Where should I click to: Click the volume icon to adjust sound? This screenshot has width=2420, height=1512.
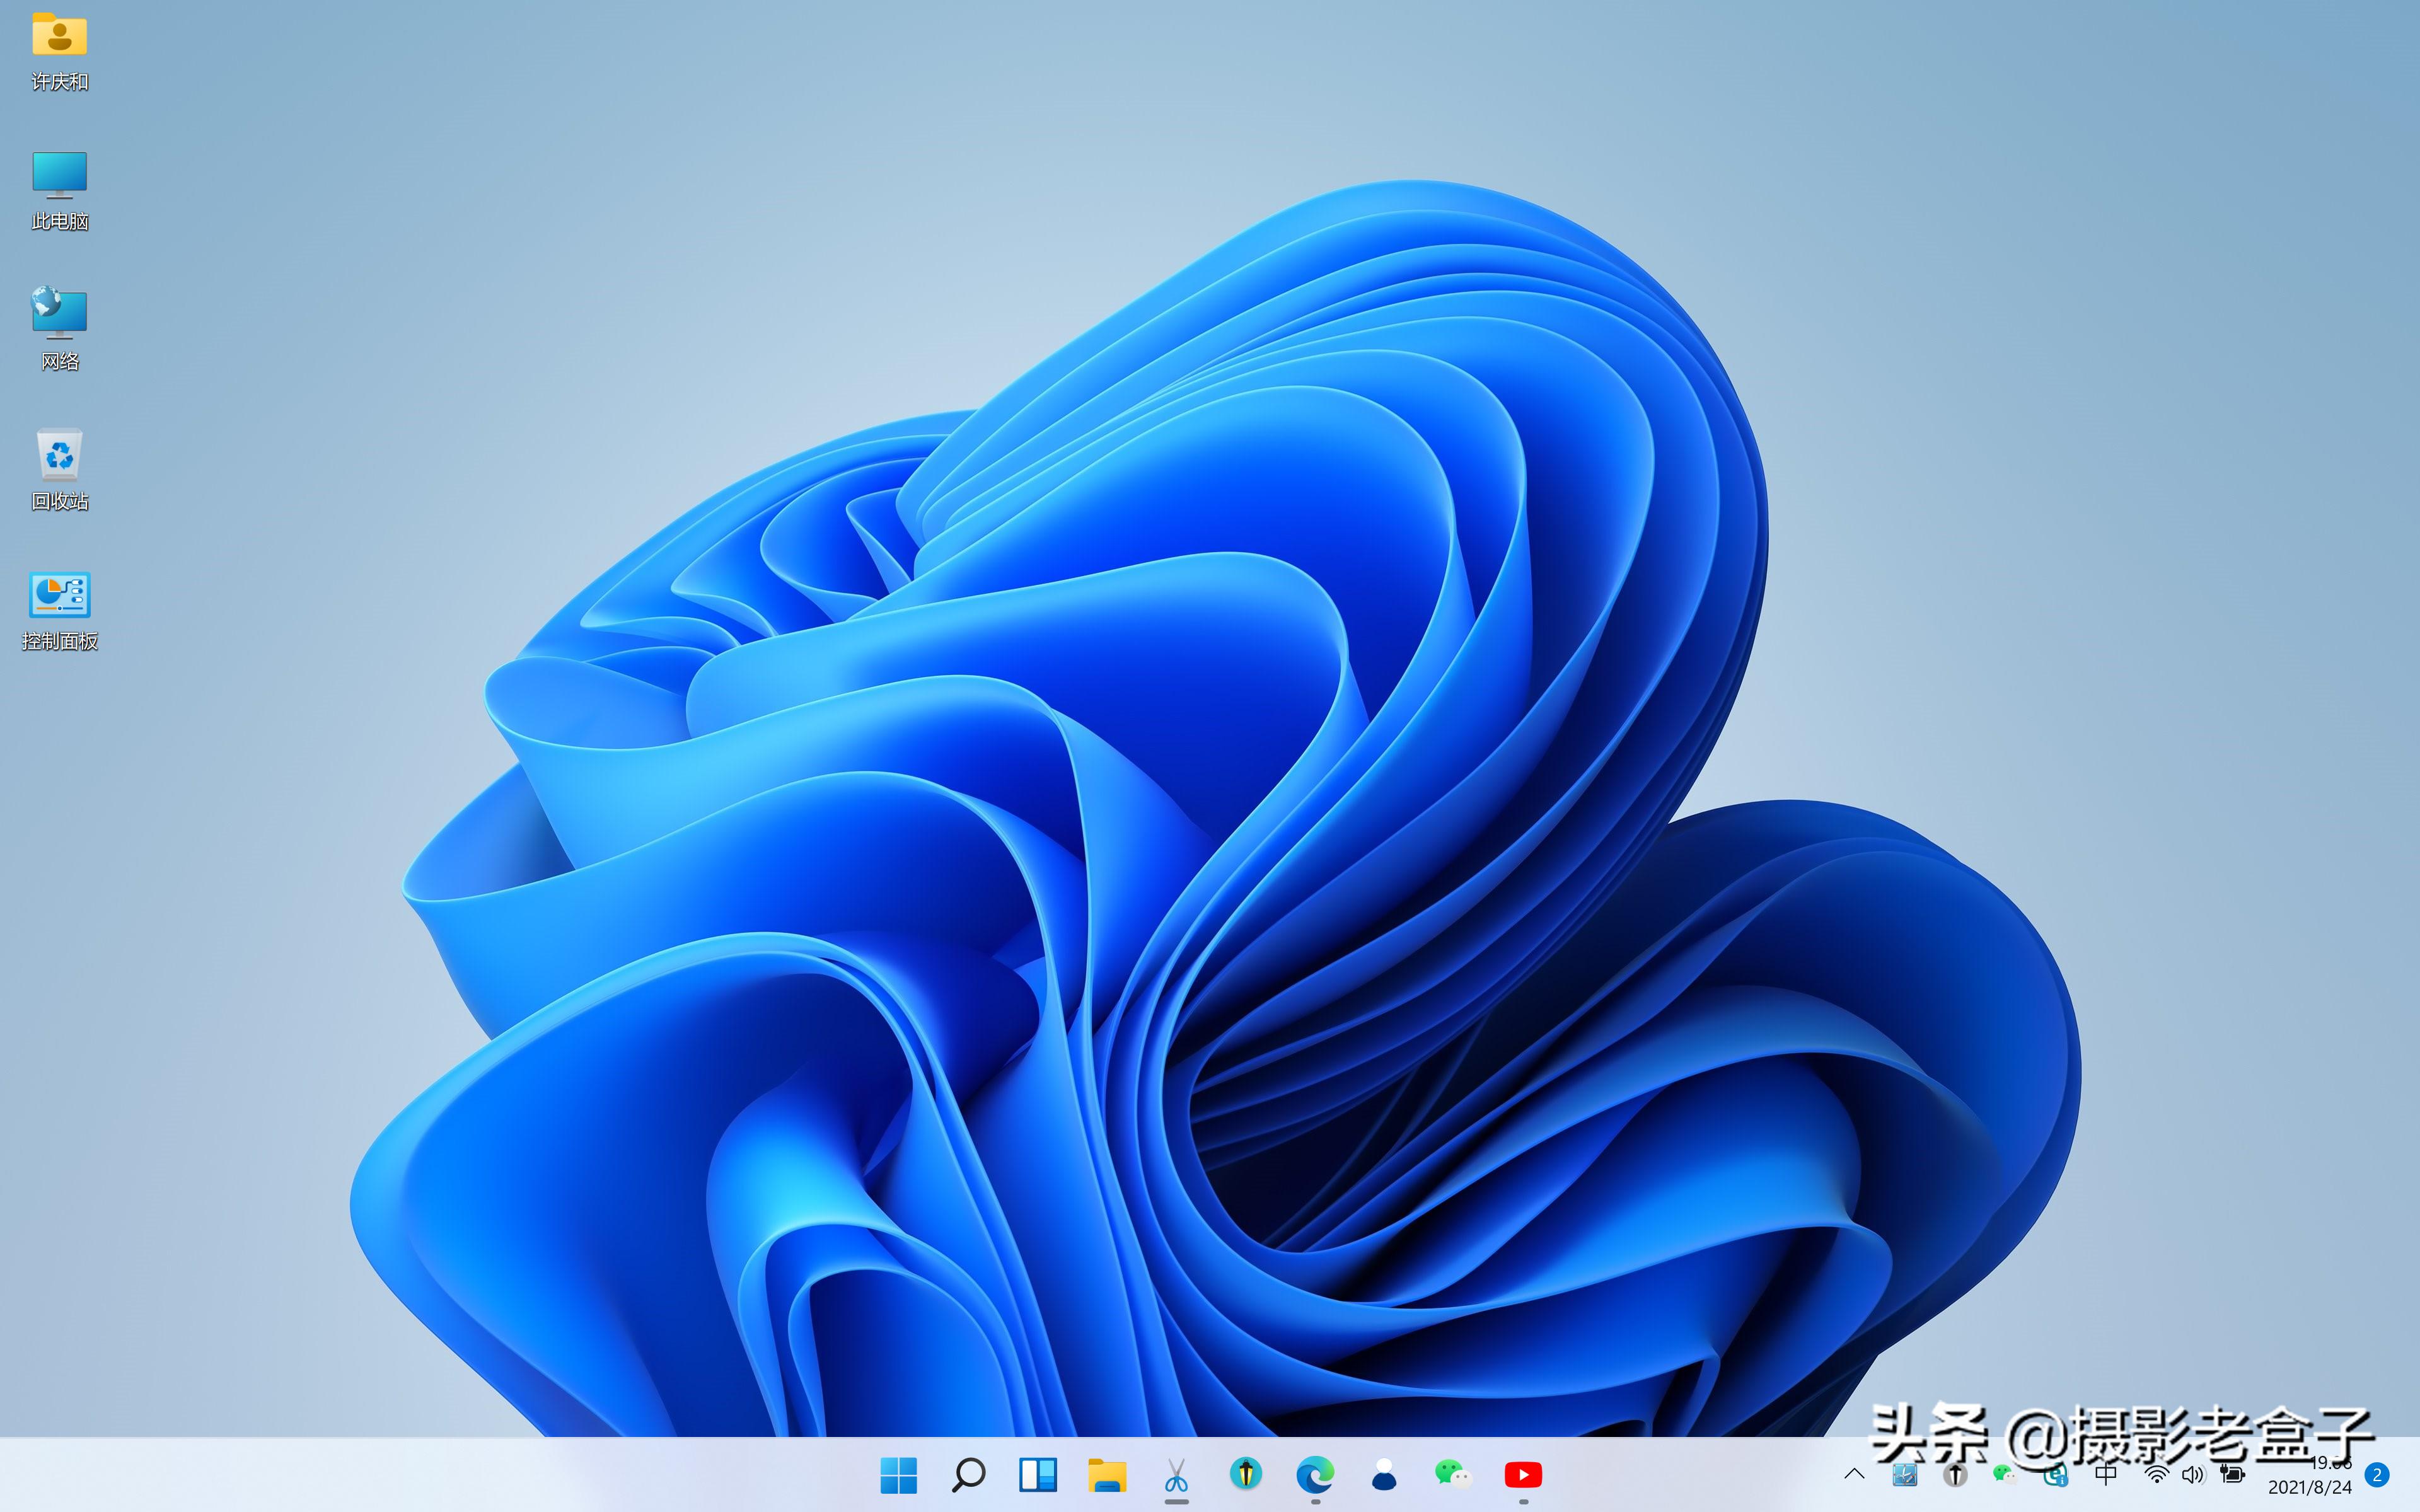coord(2192,1474)
